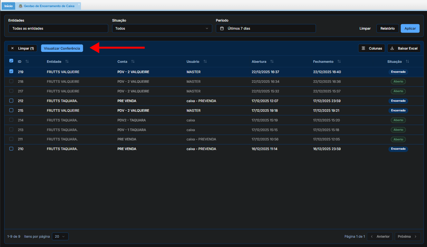Sort records by Abertura date icon

pos(272,62)
